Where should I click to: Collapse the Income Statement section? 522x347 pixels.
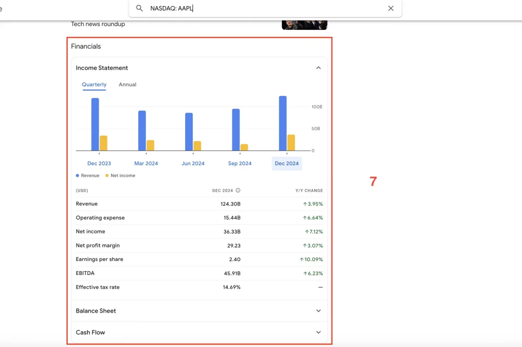pyautogui.click(x=318, y=68)
